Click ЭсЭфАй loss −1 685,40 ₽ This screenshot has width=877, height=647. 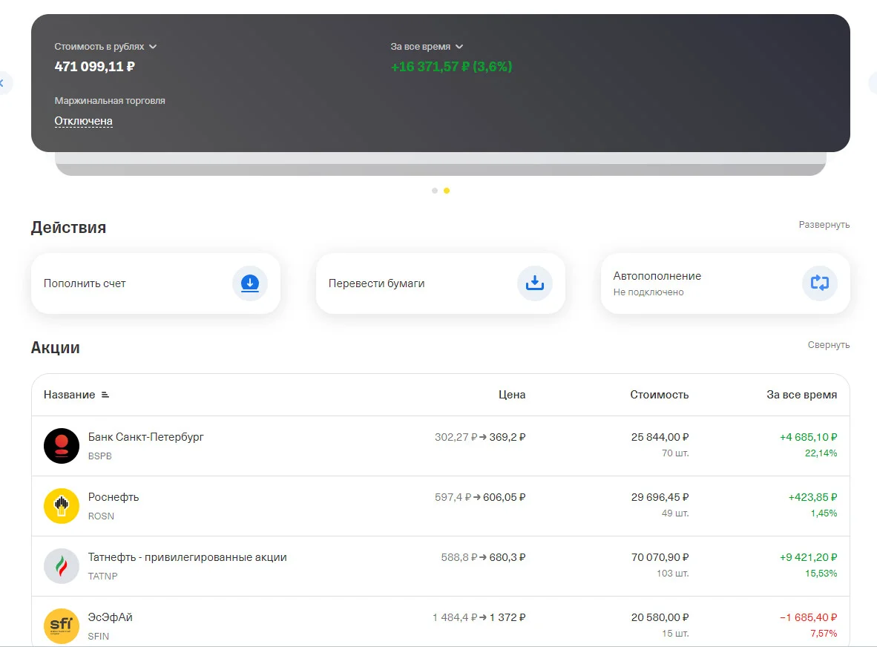808,617
